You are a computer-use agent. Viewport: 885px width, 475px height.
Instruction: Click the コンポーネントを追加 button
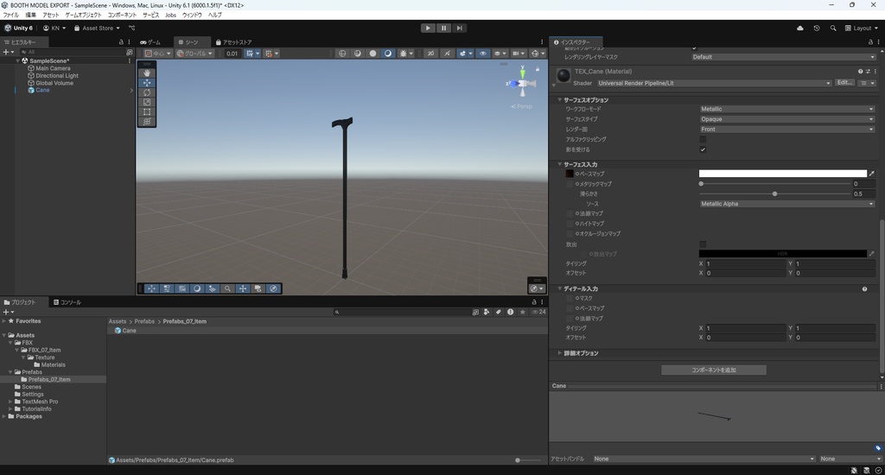tap(713, 370)
